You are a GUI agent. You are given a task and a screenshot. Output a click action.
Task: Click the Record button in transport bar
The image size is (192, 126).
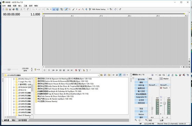[45, 70]
